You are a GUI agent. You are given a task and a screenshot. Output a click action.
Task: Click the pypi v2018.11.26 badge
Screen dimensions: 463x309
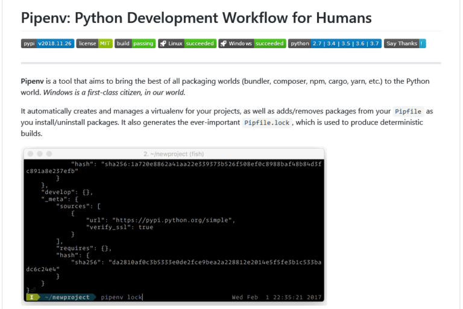[48, 43]
